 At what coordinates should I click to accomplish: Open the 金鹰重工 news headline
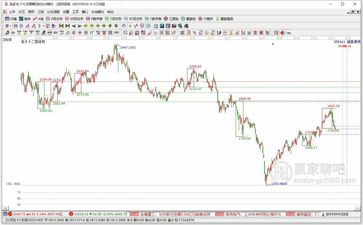tap(175, 214)
